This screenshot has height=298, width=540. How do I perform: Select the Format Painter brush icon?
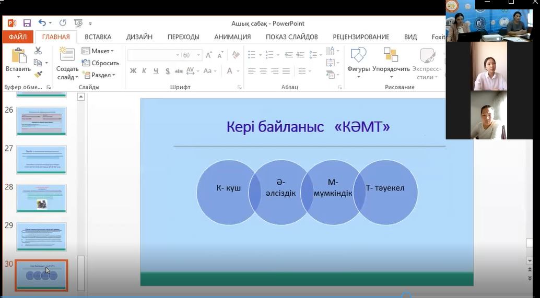[38, 75]
